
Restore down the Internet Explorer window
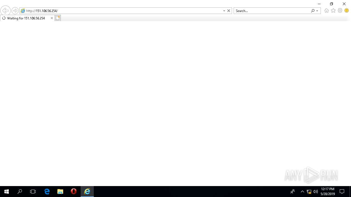coord(332,4)
